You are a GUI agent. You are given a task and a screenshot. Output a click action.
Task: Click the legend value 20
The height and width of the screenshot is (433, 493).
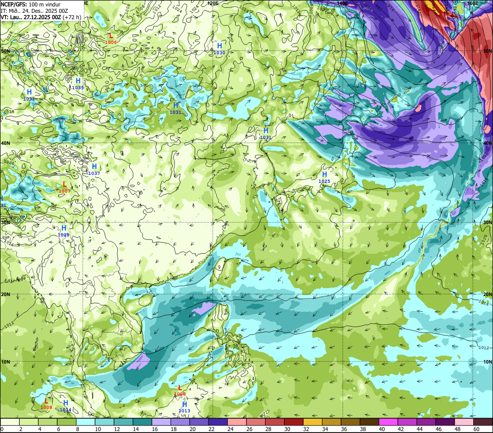[192, 429]
